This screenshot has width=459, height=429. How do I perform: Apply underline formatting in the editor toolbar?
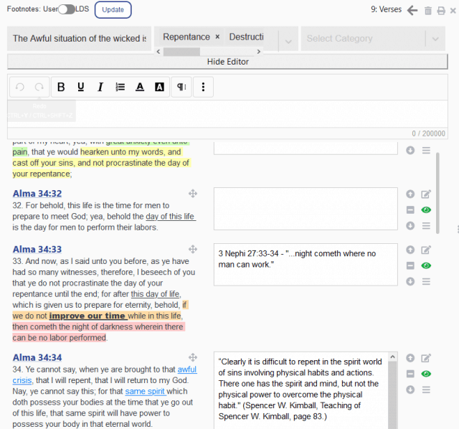[x=80, y=88]
